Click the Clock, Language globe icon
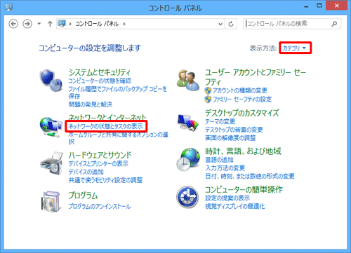 [x=188, y=159]
